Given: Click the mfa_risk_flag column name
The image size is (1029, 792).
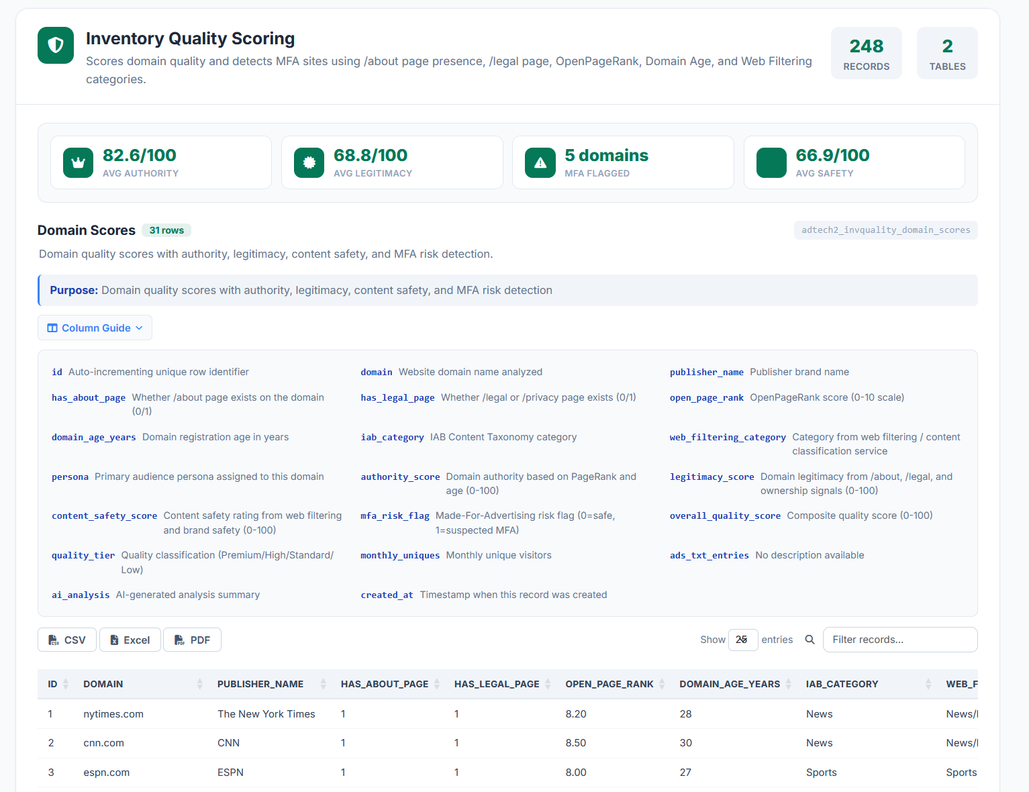Looking at the screenshot, I should [395, 515].
